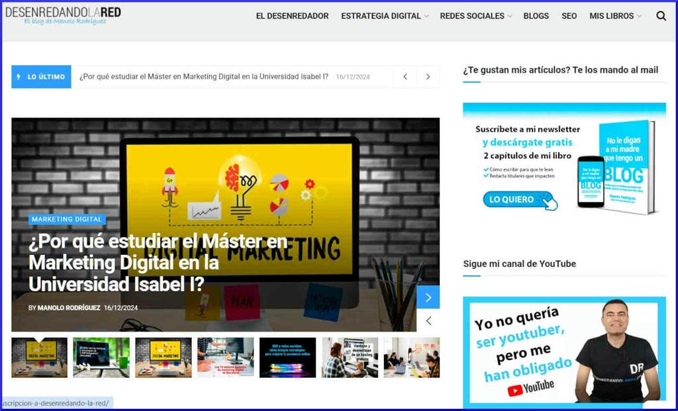Click ticker date 16/12/2024
The width and height of the screenshot is (678, 411).
click(x=353, y=77)
